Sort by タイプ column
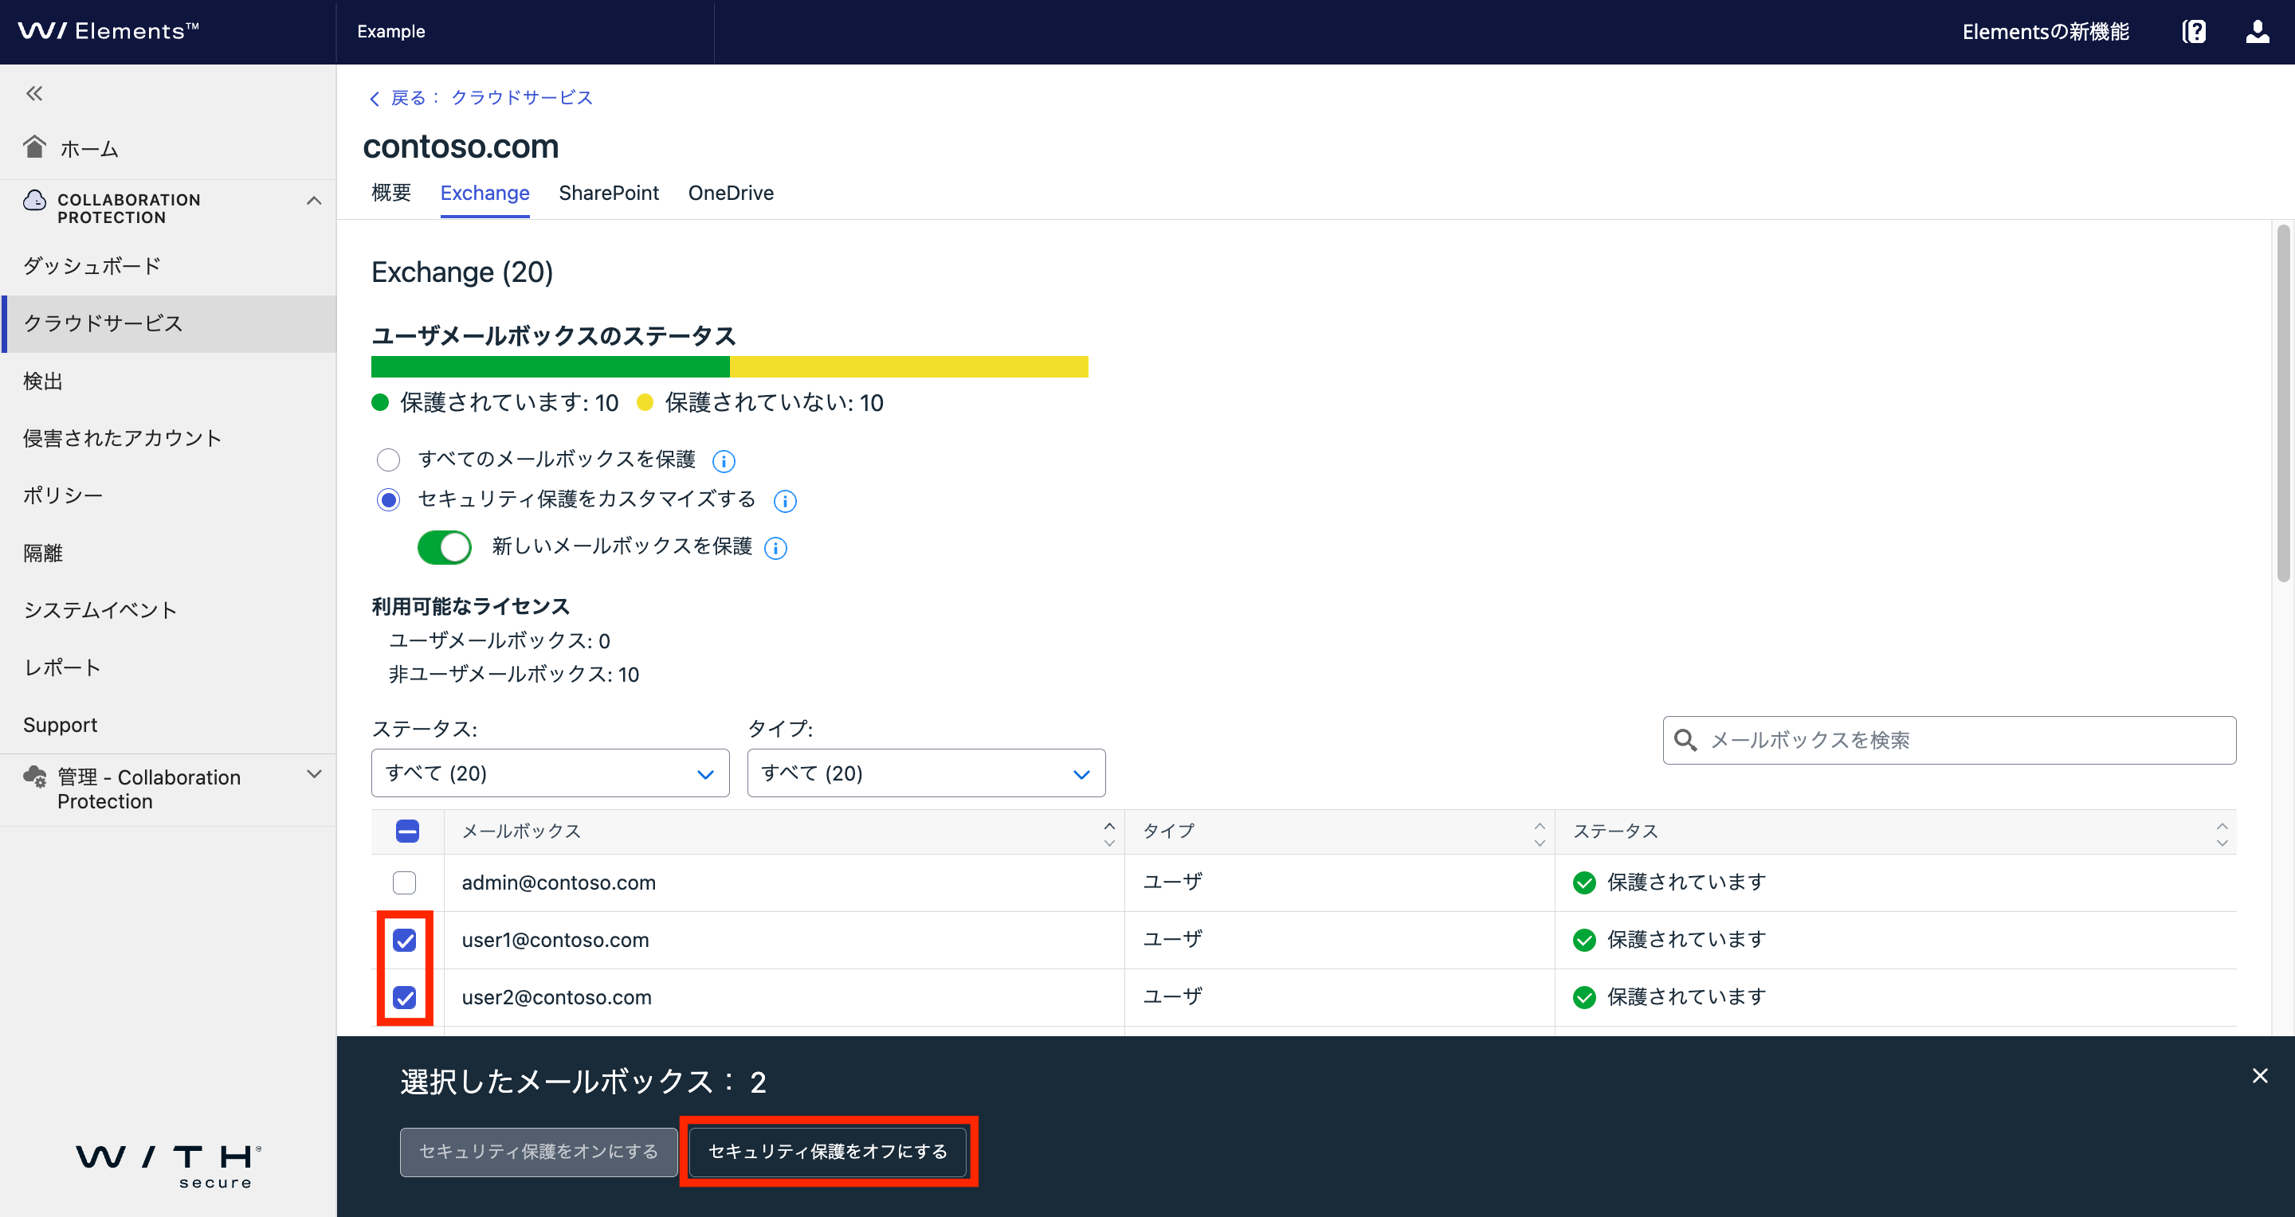2295x1217 pixels. click(1539, 834)
